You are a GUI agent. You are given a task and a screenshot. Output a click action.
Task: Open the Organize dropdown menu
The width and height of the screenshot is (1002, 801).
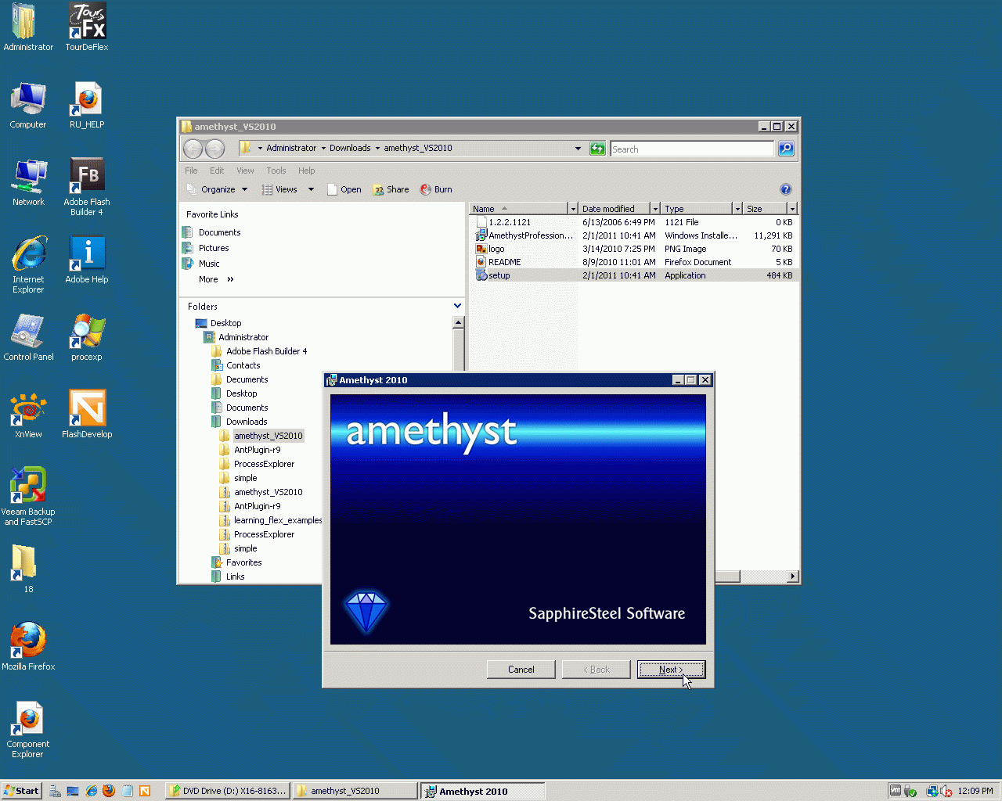click(x=217, y=189)
